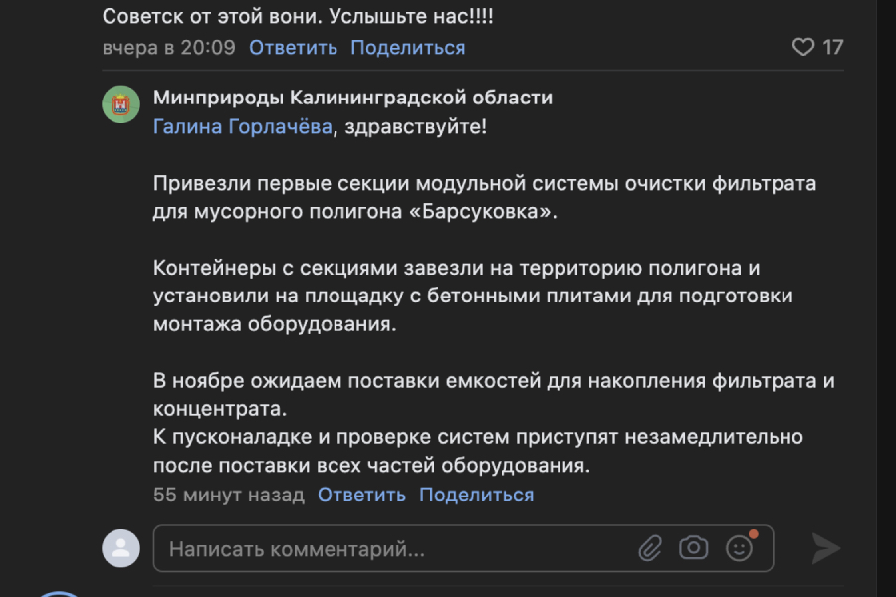Click the like count 17

pyautogui.click(x=833, y=47)
